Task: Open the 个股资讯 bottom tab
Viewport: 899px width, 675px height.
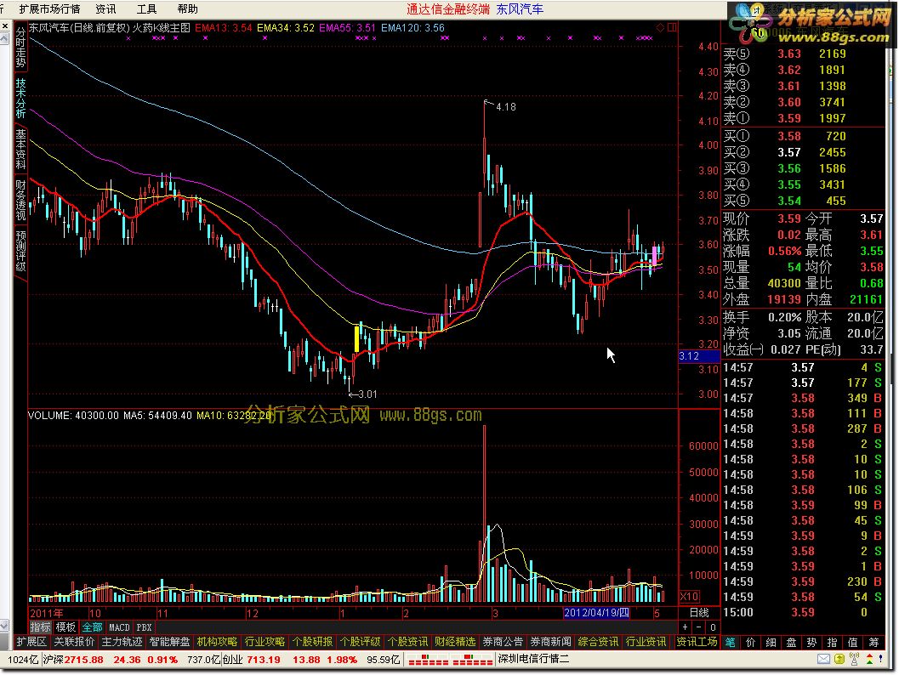Action: point(407,642)
